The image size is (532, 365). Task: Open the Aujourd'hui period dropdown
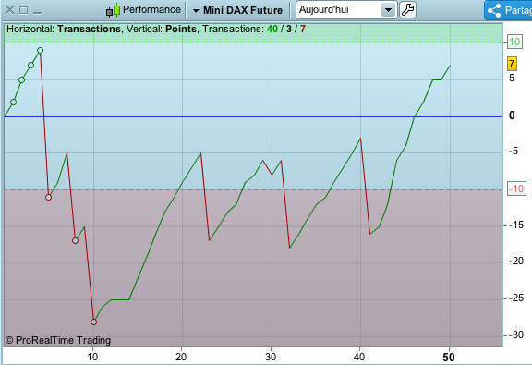[x=388, y=10]
